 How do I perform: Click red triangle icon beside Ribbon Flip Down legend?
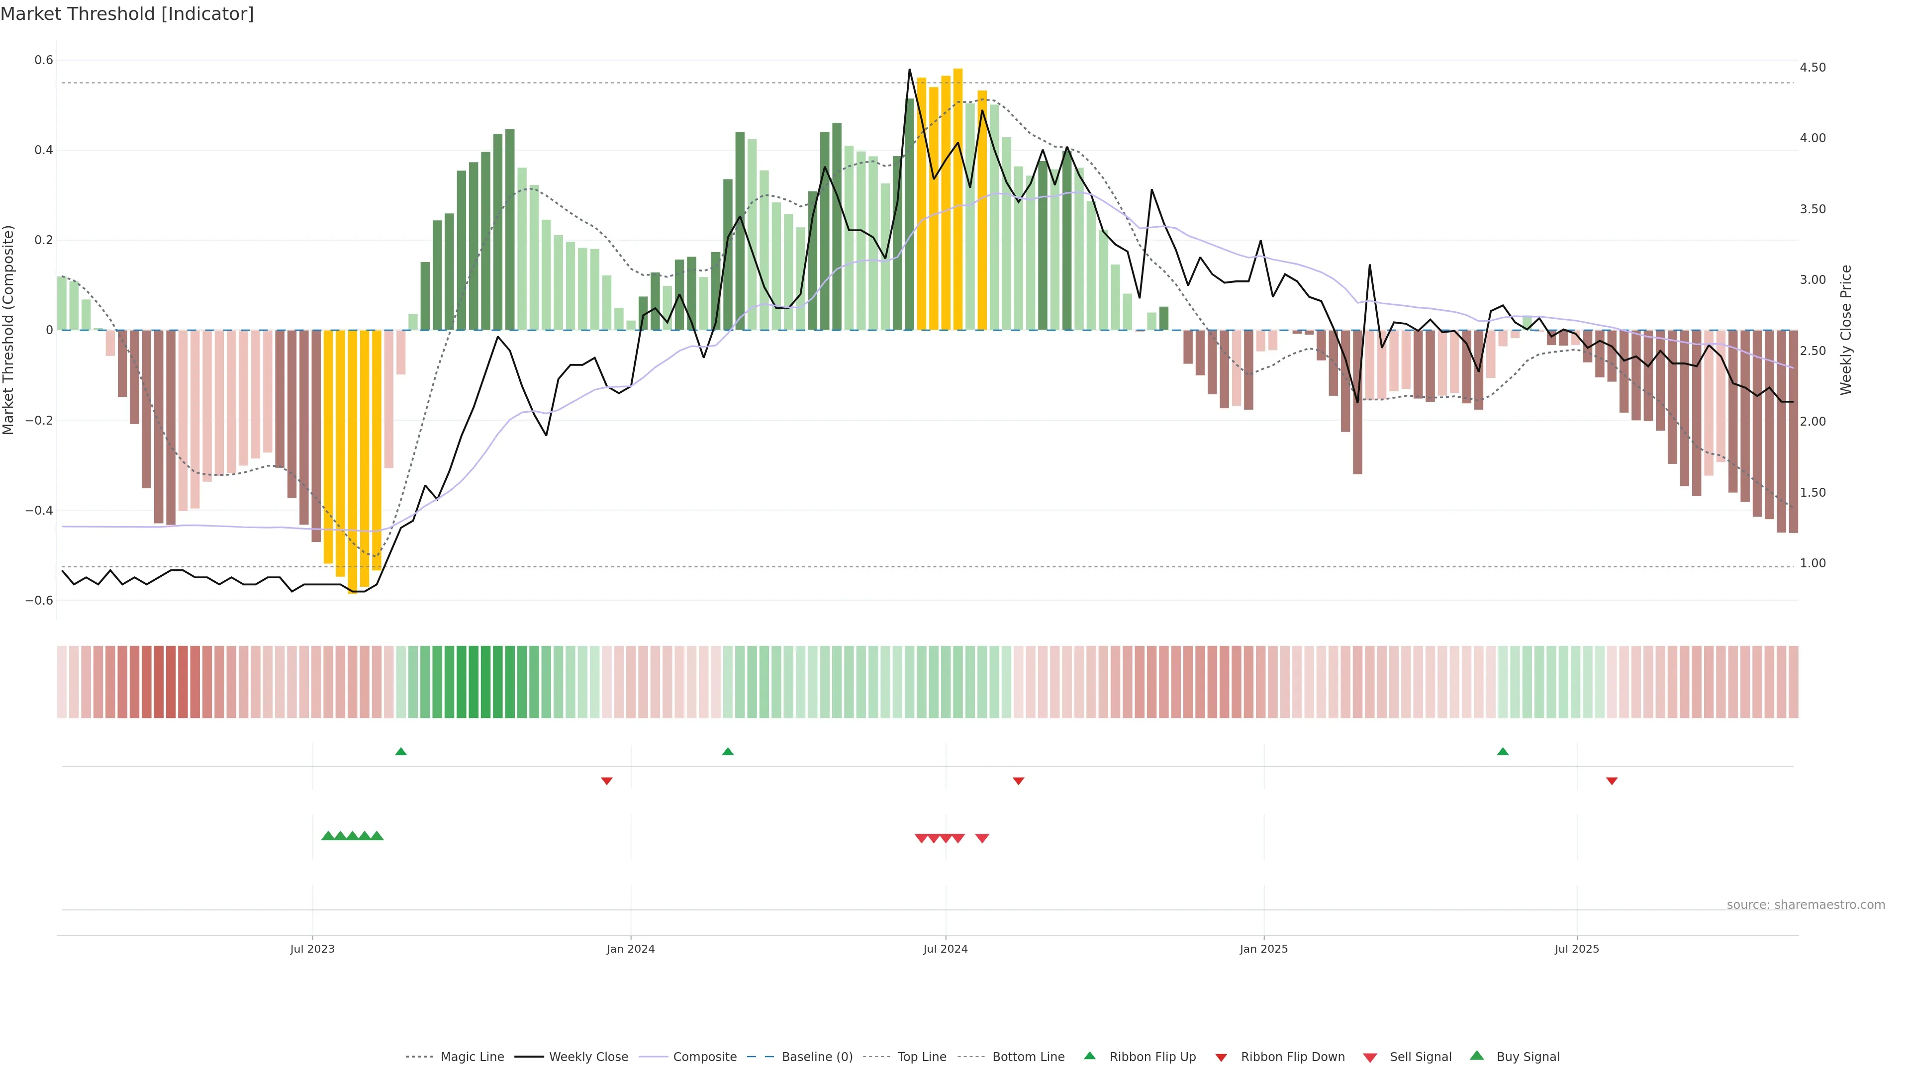[x=1221, y=1058]
